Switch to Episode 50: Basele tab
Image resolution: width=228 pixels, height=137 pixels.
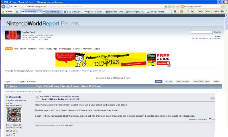coord(94,12)
